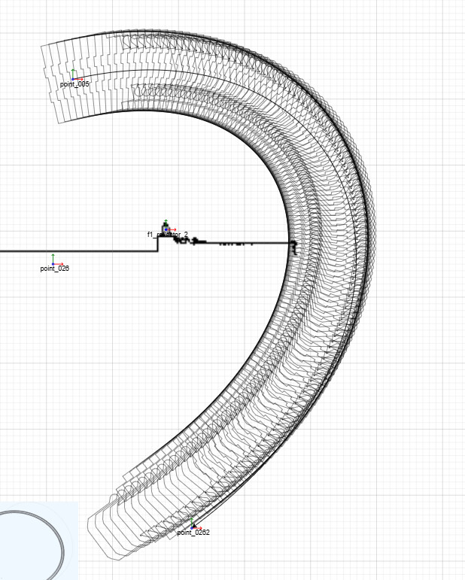Open the overview thumbnail in bottom-left corner

(x=39, y=540)
